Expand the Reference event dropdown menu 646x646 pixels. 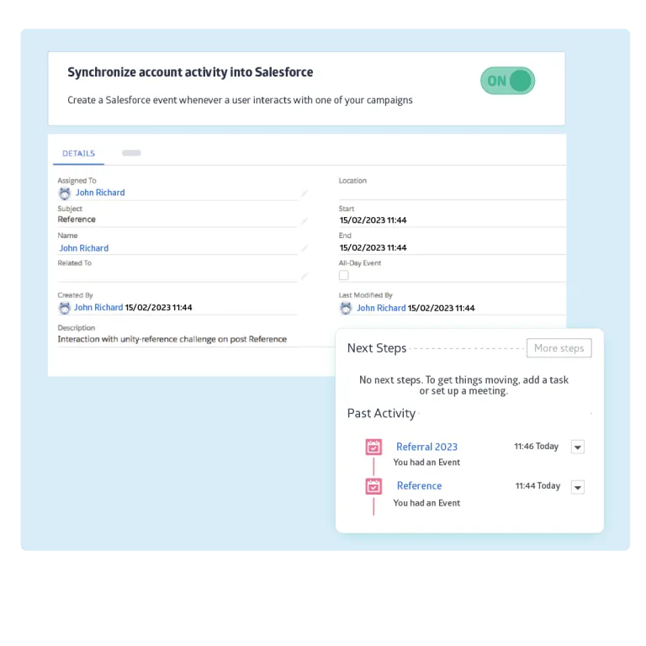click(578, 487)
